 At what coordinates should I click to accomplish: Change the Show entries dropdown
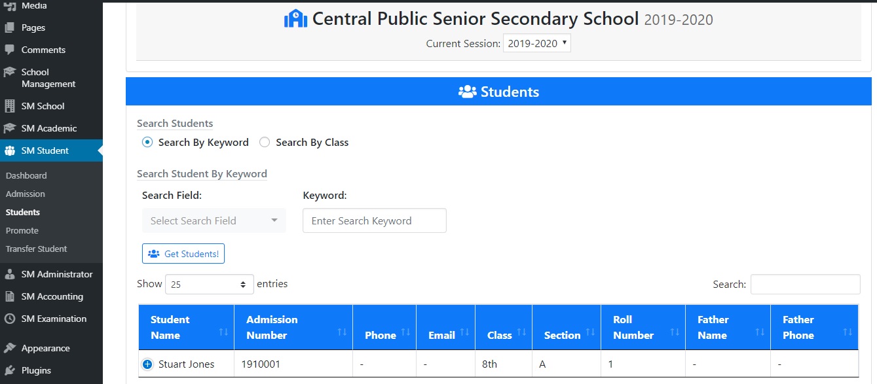point(209,284)
